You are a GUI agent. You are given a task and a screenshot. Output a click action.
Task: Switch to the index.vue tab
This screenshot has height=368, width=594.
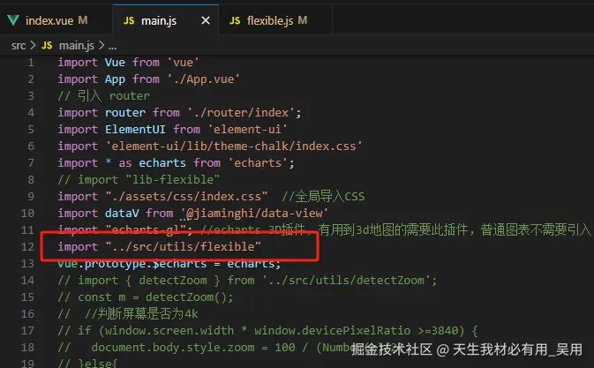(56, 20)
